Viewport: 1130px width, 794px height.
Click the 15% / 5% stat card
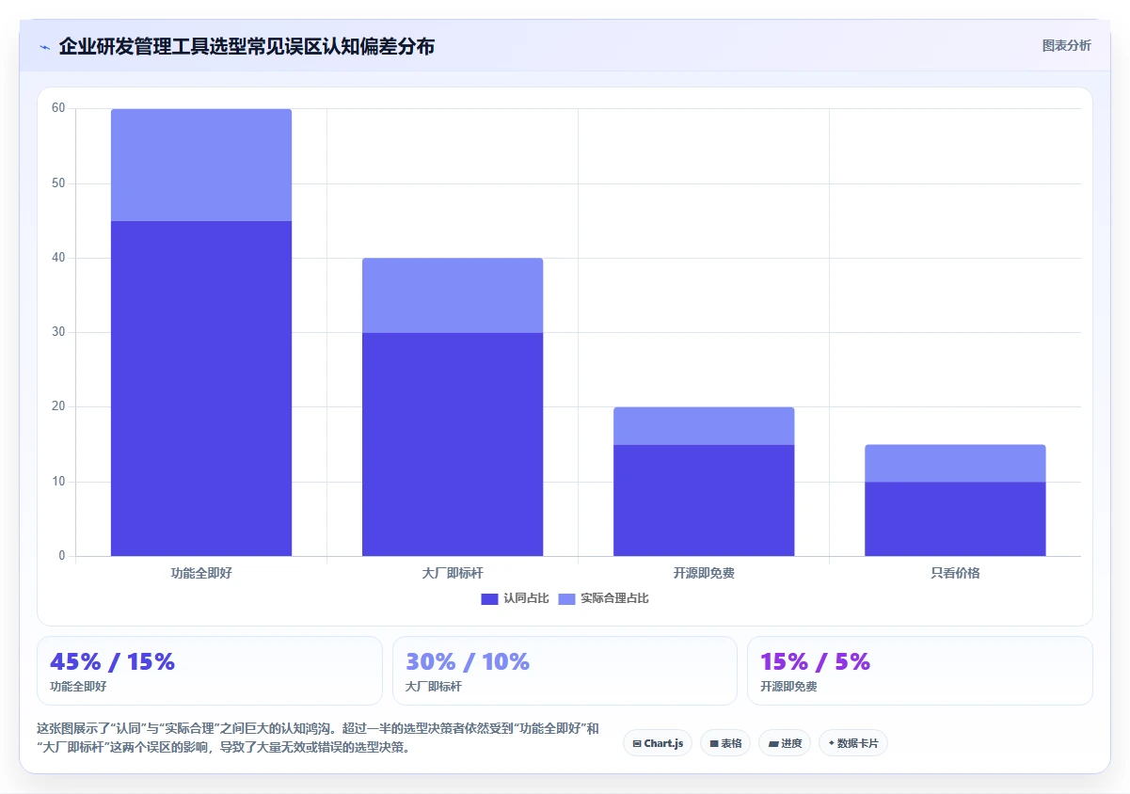920,671
